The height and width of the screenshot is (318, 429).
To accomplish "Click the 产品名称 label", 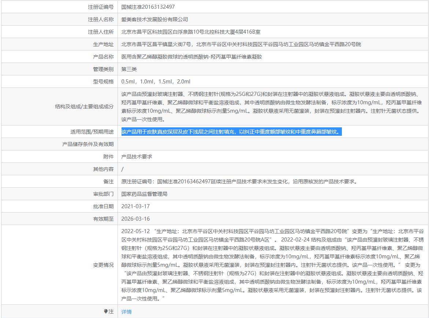I will [x=104, y=57].
